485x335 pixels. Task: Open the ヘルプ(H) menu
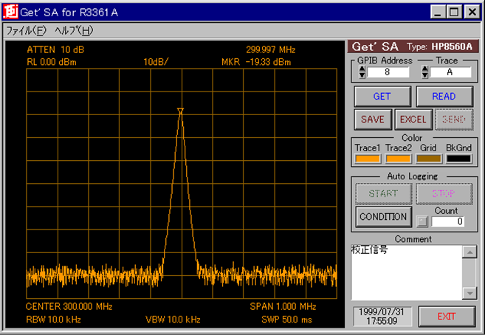pyautogui.click(x=74, y=30)
